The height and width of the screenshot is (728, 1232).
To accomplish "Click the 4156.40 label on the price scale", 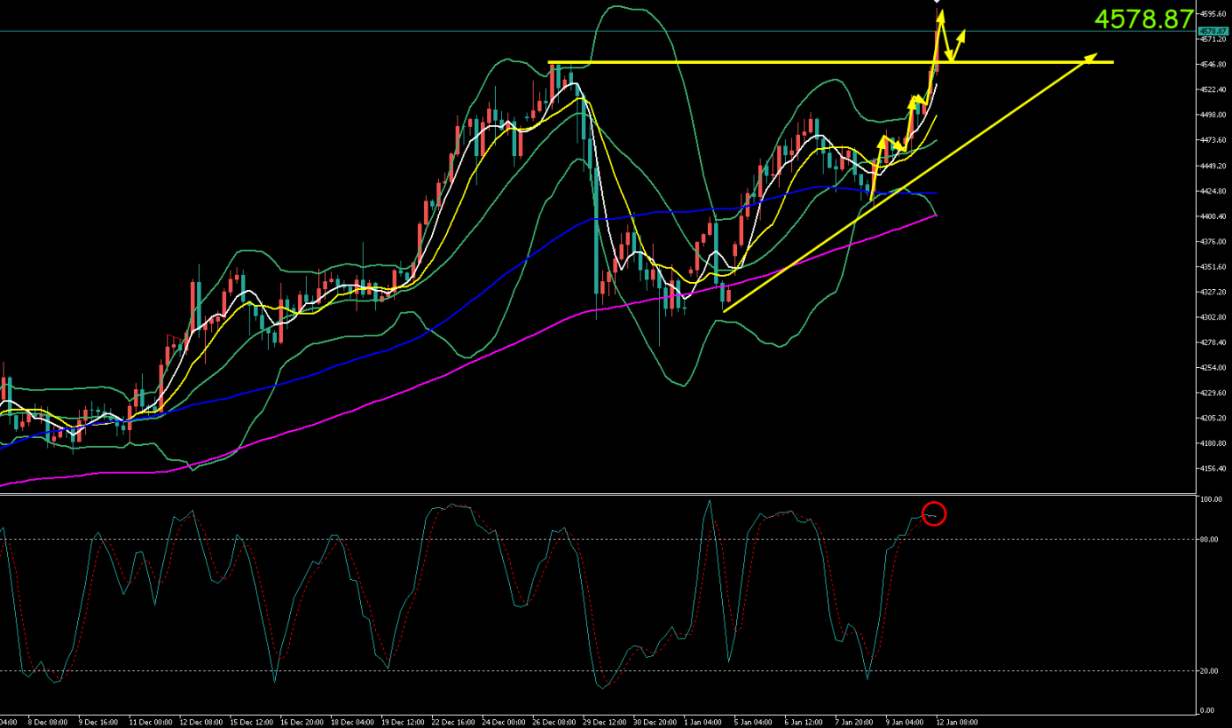I will (1214, 469).
